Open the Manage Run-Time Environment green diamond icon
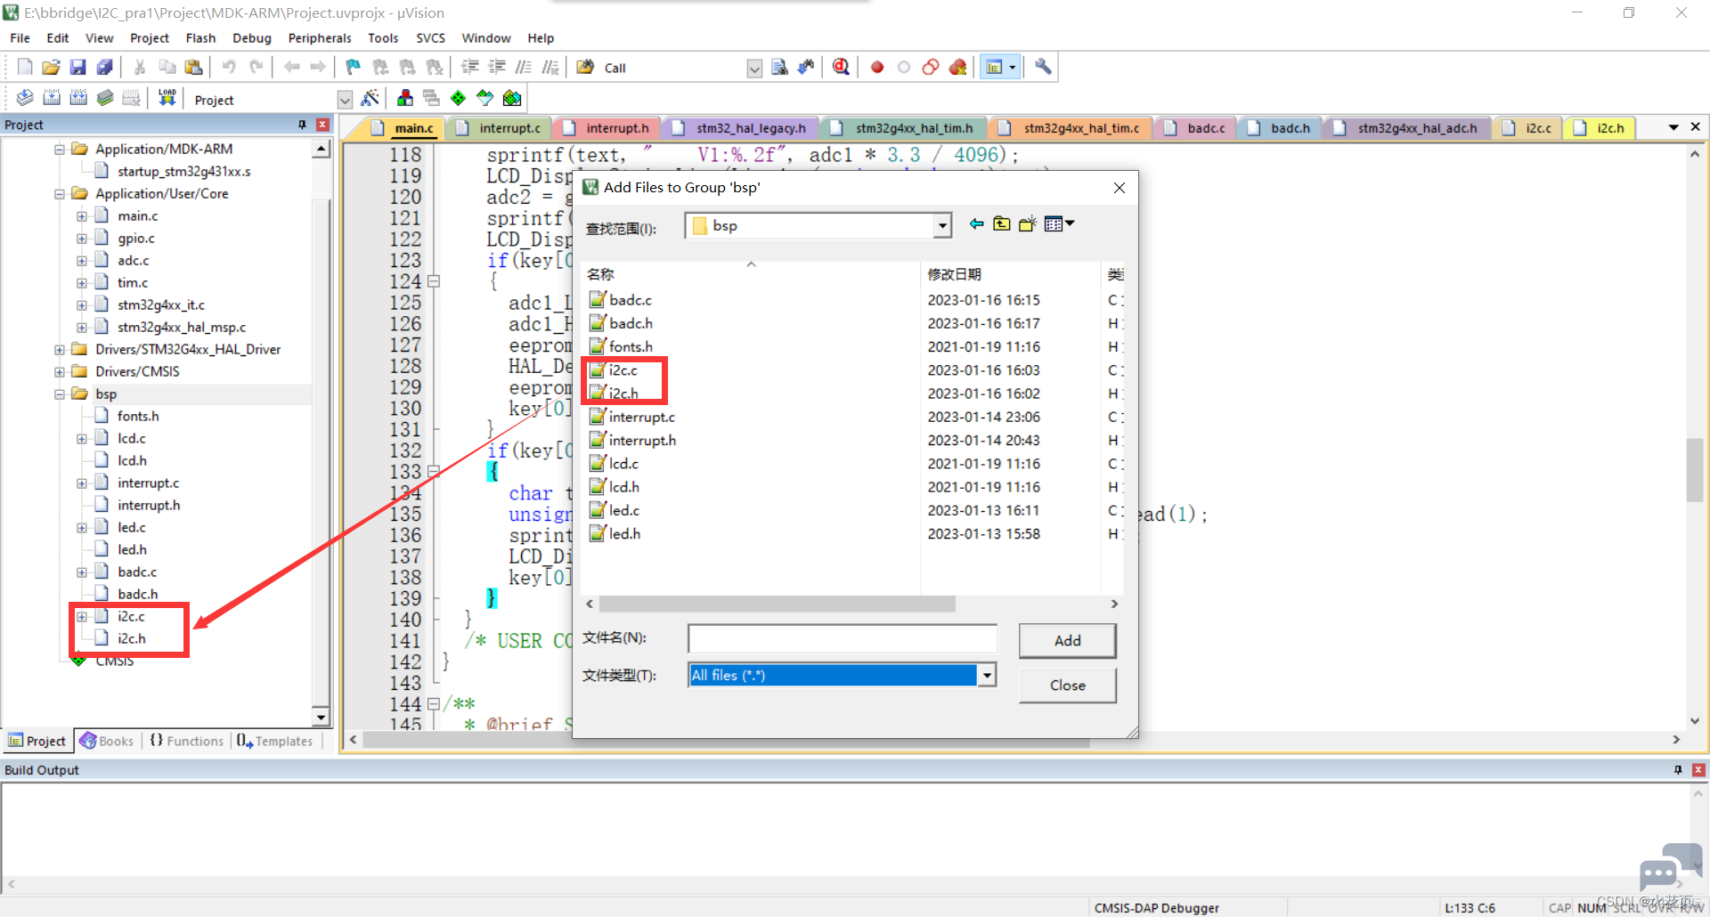The width and height of the screenshot is (1710, 917). click(x=458, y=98)
